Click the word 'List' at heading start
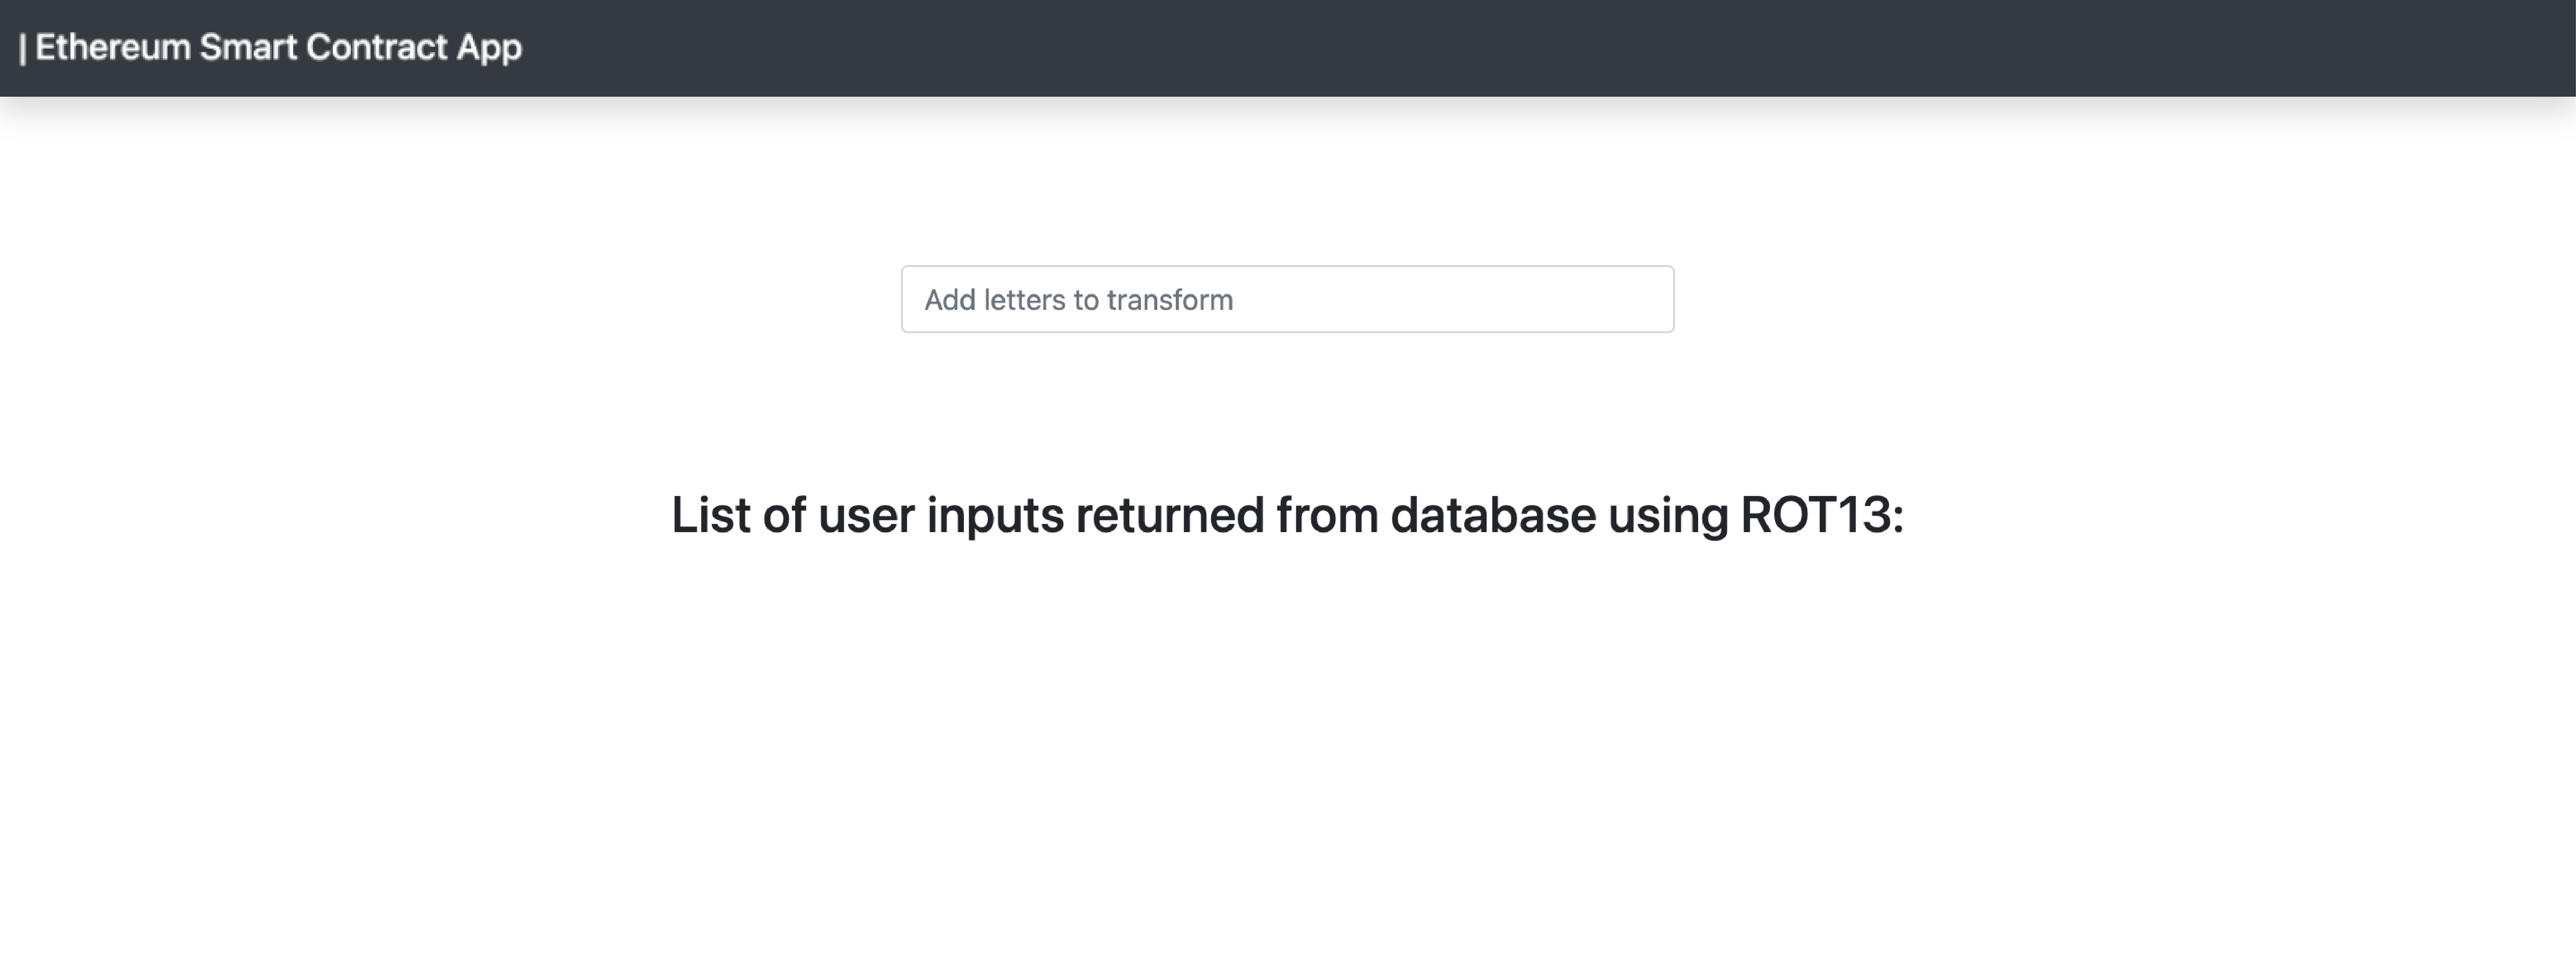Viewport: 2576px width, 980px height. click(x=710, y=515)
